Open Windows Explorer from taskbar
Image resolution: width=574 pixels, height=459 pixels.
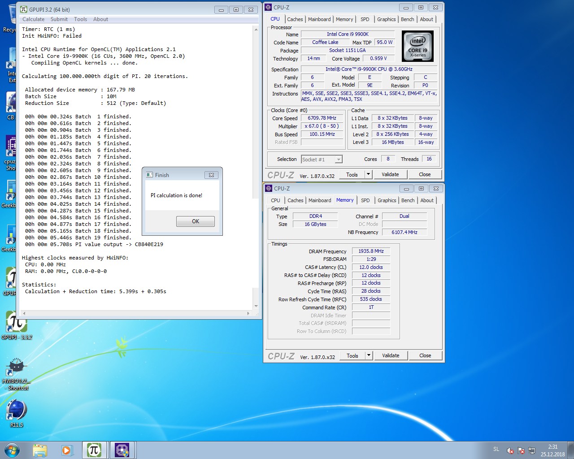tap(40, 450)
